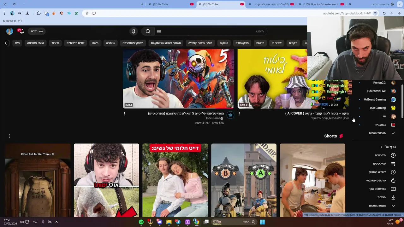This screenshot has width=404, height=227.
Task: Open the YouTube account avatar menu
Action: click(x=9, y=31)
